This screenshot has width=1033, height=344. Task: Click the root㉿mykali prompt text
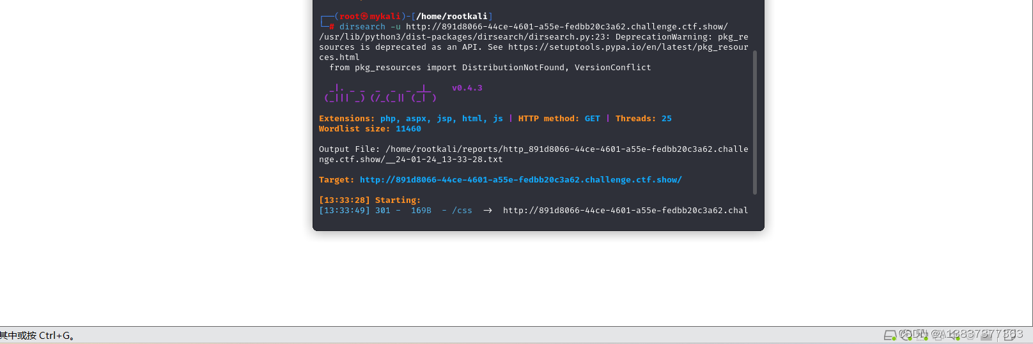click(370, 16)
